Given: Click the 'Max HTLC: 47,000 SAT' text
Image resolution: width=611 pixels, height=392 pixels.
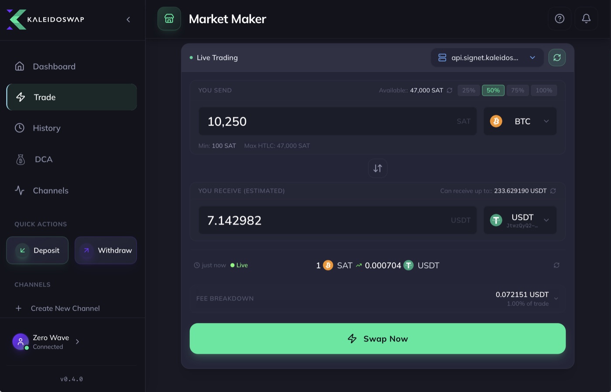Looking at the screenshot, I should click(x=277, y=146).
